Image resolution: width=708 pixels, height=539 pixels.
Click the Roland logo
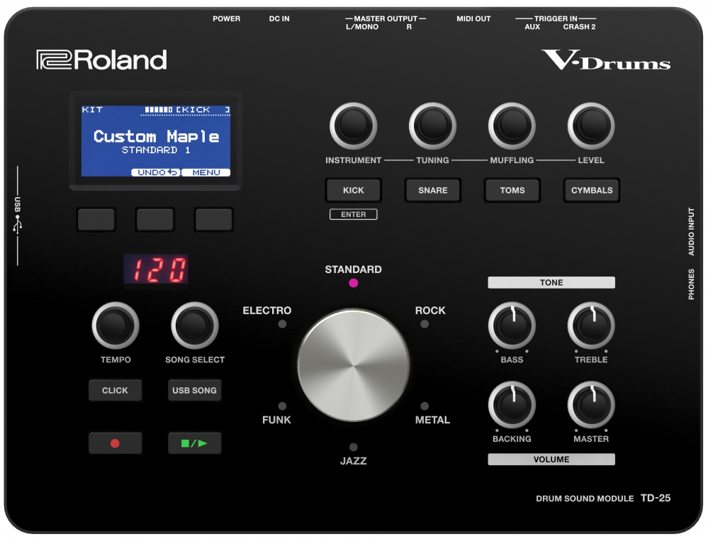coord(101,60)
